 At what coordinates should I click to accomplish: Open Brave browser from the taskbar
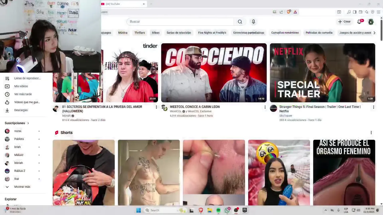pos(201,210)
